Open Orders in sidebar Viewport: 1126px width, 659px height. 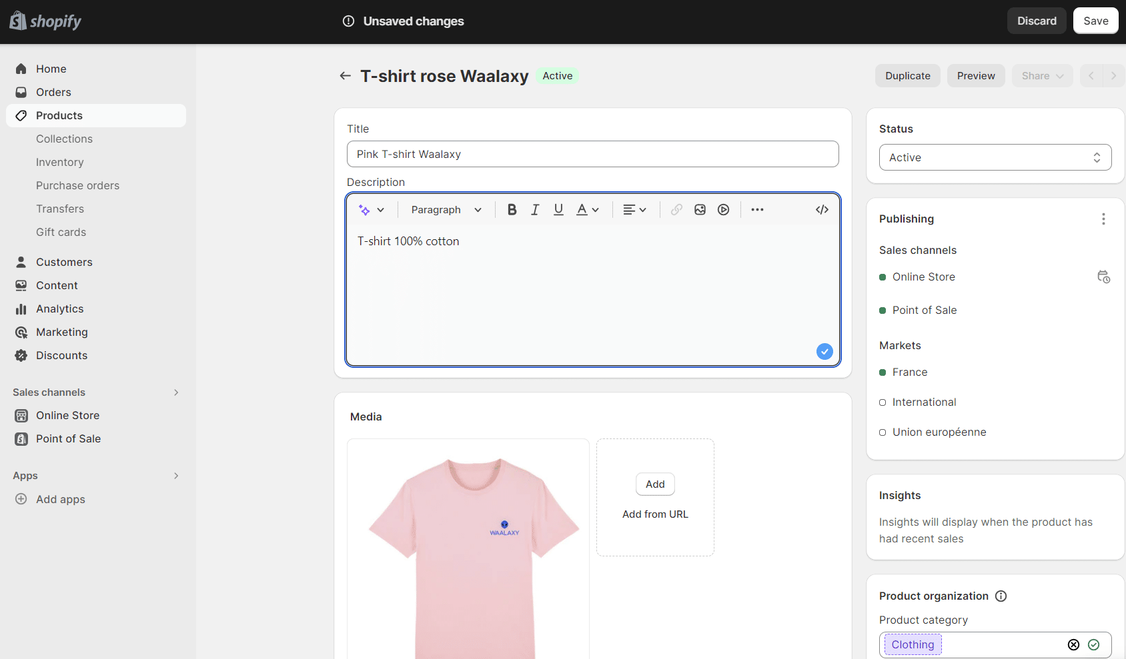click(96, 92)
